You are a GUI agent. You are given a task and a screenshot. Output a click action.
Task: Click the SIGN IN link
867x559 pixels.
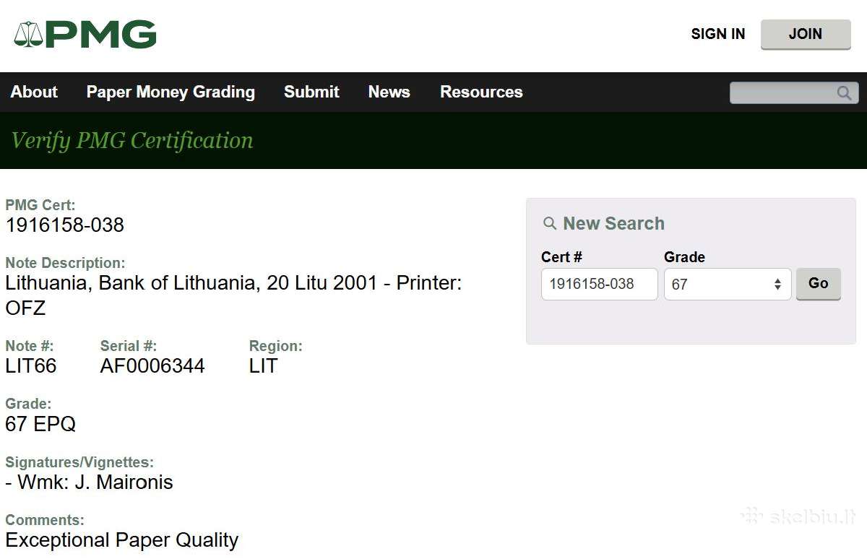pos(718,34)
